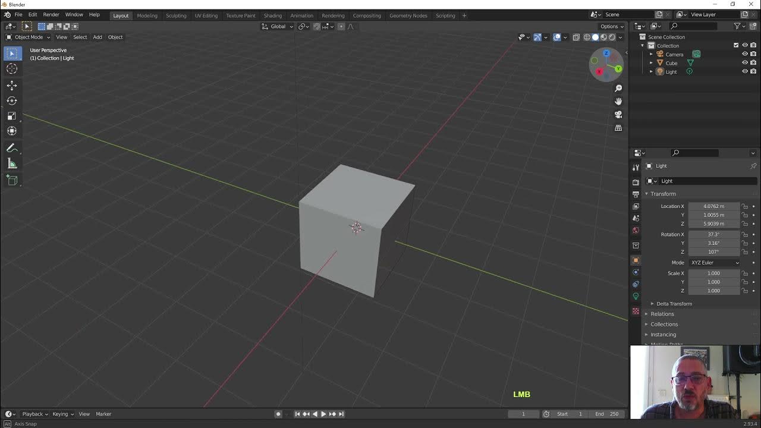Expand the Instancing panel
This screenshot has height=428, width=761.
(x=663, y=334)
